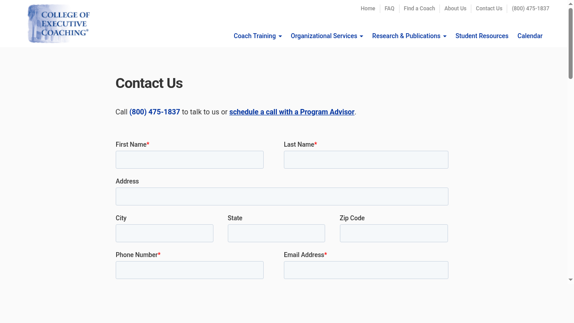Viewport: 574px width, 323px height.
Task: Expand the Coach Training dropdown menu
Action: (x=258, y=36)
